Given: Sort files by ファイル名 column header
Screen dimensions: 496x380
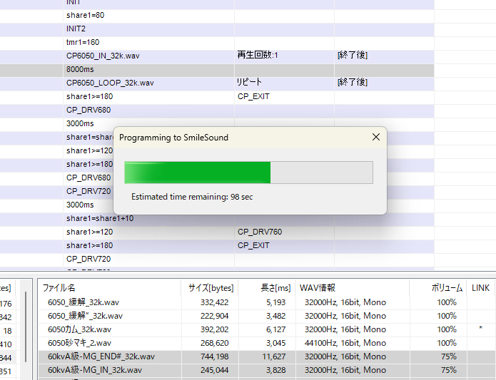Looking at the screenshot, I should coord(59,288).
